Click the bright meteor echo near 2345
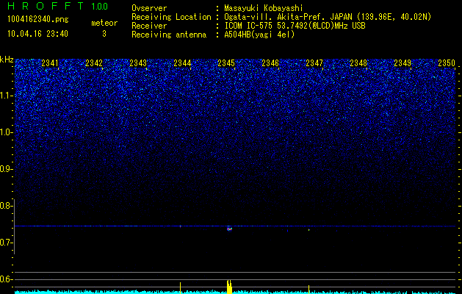Viewport: 462px width, 294px height. coord(229,229)
